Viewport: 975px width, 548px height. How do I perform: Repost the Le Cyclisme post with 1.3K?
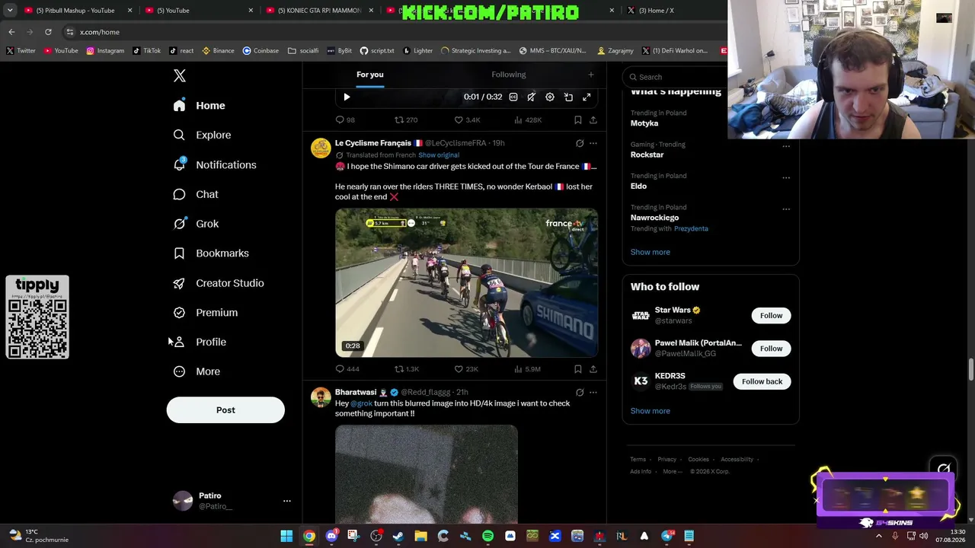point(407,369)
